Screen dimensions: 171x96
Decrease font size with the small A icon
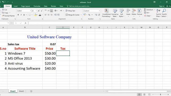pos(42,11)
